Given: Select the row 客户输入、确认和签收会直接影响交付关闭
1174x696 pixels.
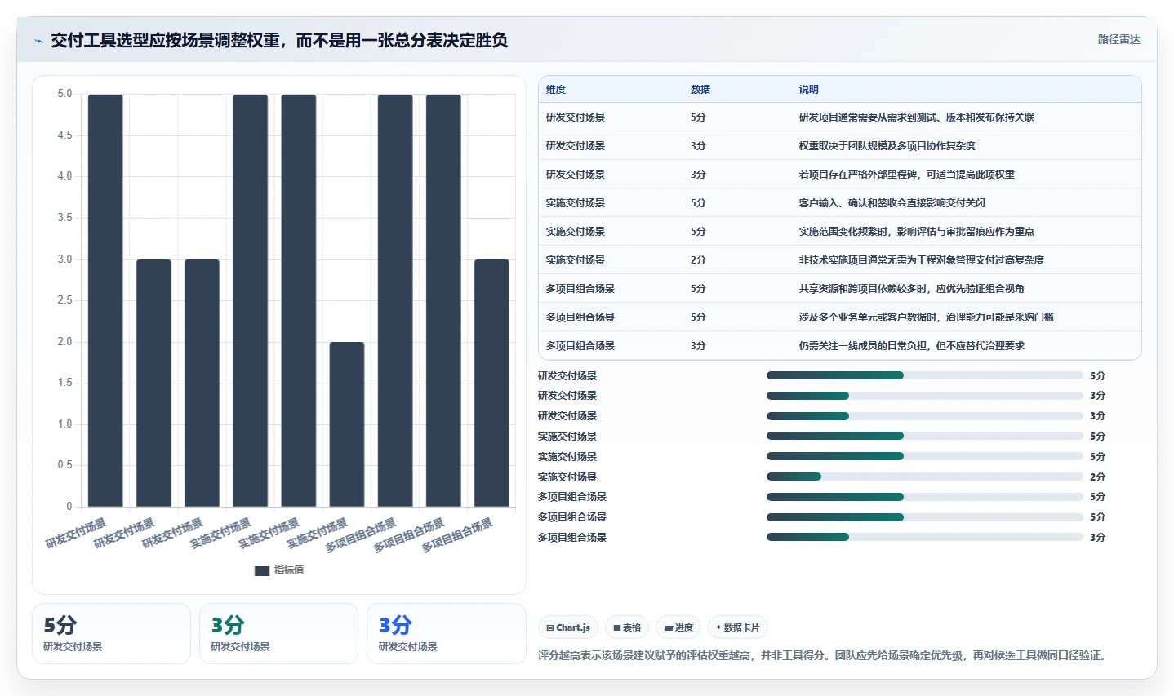Looking at the screenshot, I should 840,203.
